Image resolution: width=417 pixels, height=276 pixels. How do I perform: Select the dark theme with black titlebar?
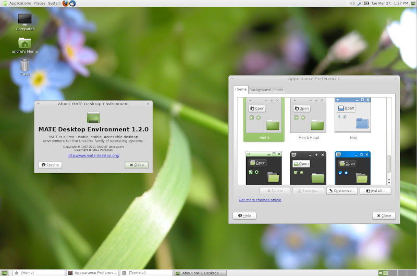click(308, 168)
